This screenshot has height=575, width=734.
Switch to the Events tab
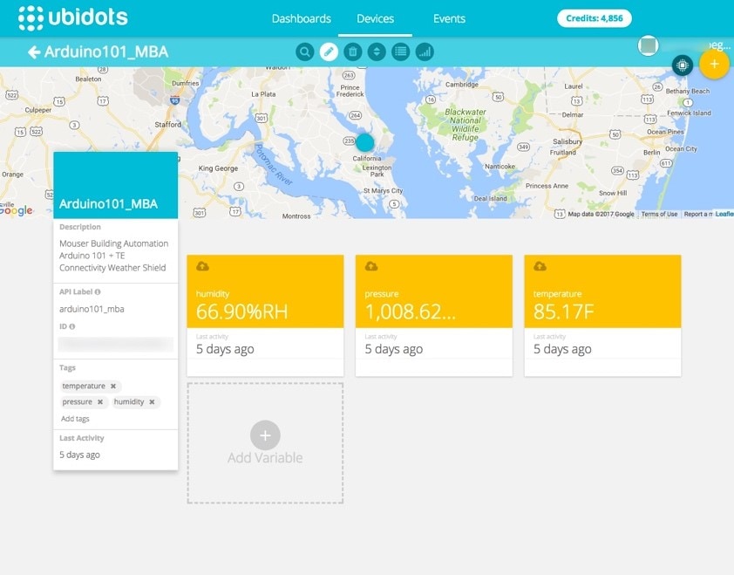tap(449, 17)
